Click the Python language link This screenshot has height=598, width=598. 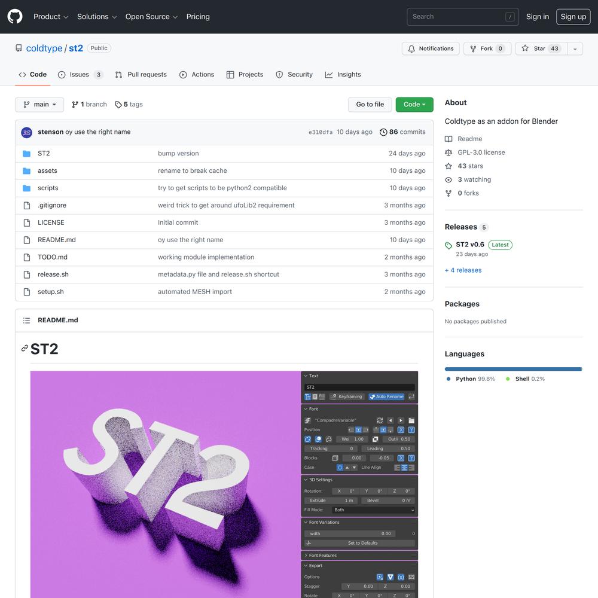[x=471, y=379]
